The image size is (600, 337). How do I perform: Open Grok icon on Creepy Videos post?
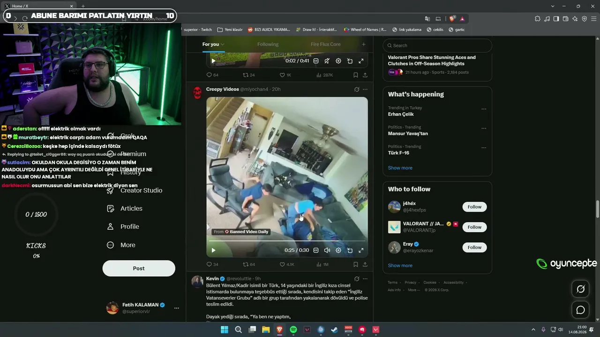(x=357, y=89)
